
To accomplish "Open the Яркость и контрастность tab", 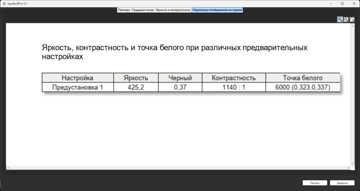I will click(x=173, y=10).
